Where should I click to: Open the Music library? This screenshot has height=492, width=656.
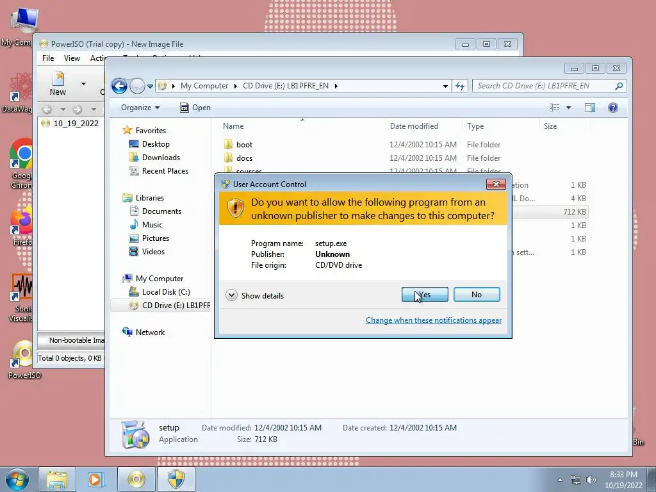tap(146, 225)
